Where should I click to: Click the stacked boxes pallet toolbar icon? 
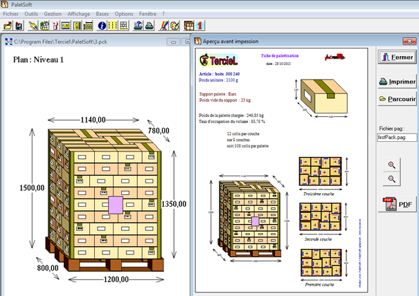click(x=88, y=26)
